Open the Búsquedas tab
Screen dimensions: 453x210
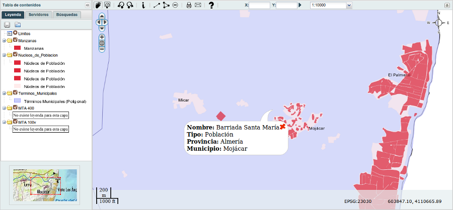pos(66,15)
